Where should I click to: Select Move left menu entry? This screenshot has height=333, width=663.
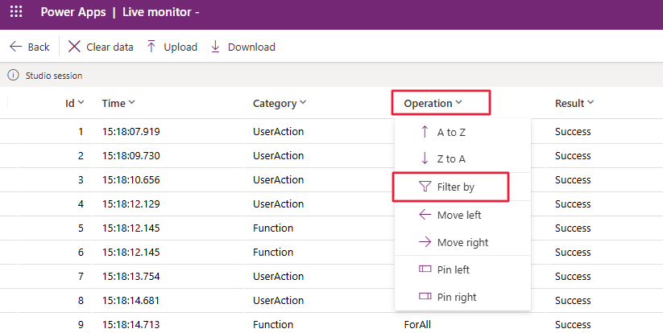(462, 215)
